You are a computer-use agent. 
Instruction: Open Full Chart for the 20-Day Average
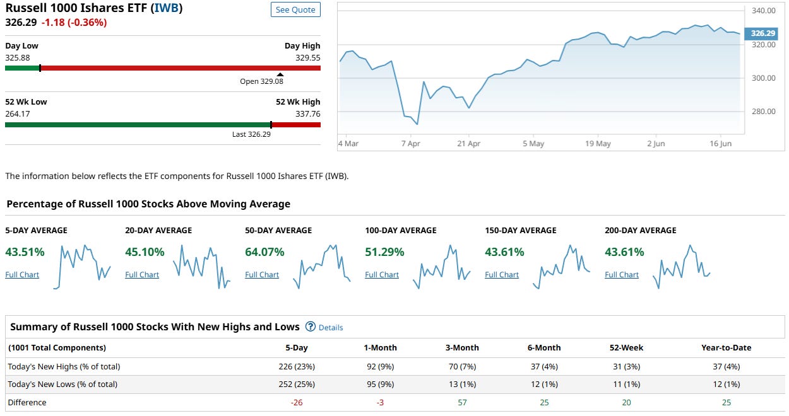[142, 275]
